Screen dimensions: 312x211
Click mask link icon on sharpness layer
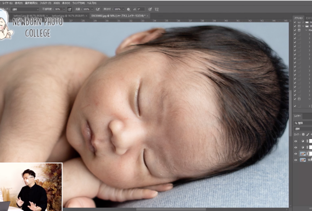click(307, 154)
